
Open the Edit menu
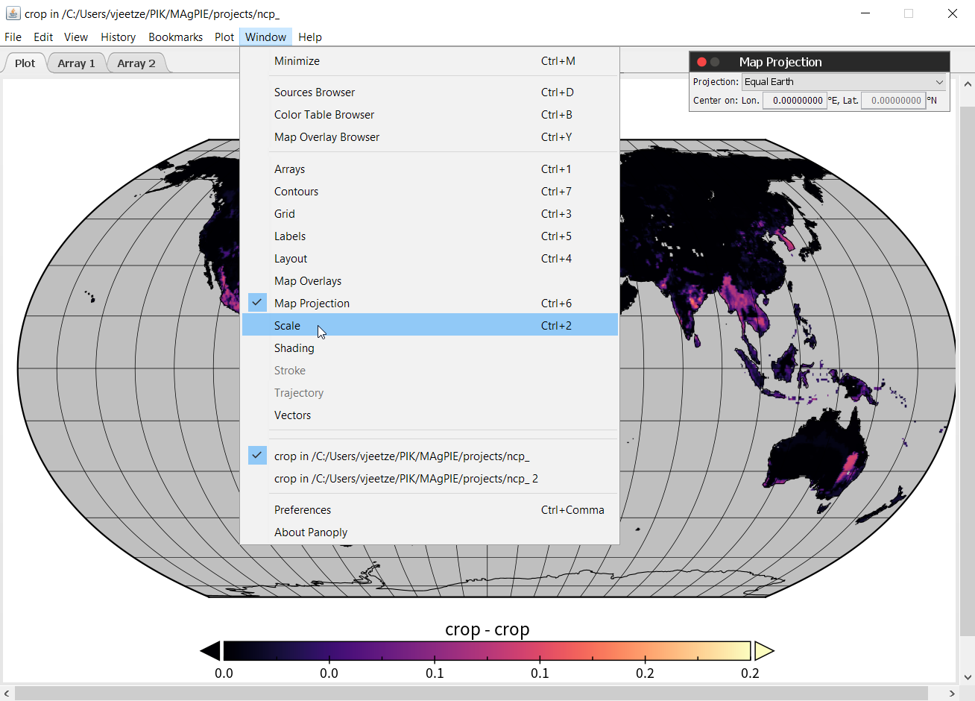coord(43,37)
